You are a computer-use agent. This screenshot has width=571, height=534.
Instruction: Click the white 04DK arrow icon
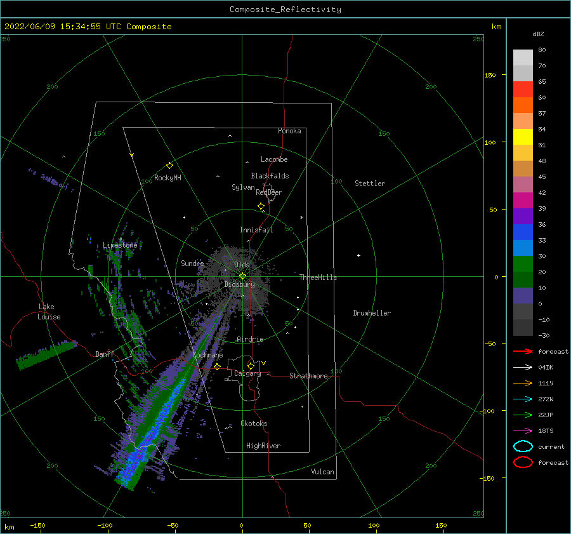(523, 368)
